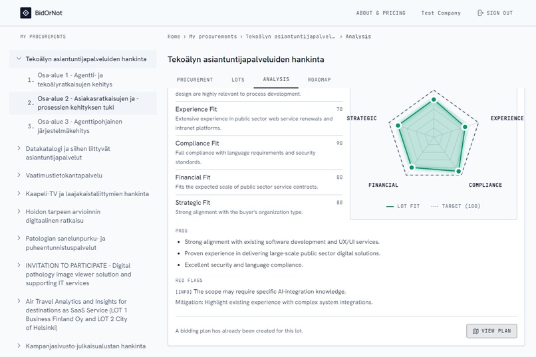536x357 pixels.
Task: Click Strategic Fit heading
Action: 192,203
